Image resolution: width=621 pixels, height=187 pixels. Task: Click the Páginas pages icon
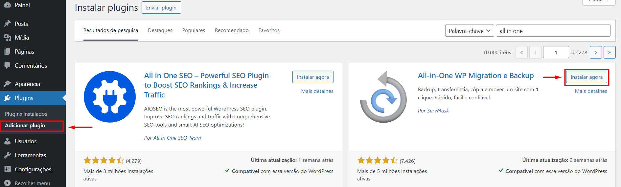pos(7,52)
